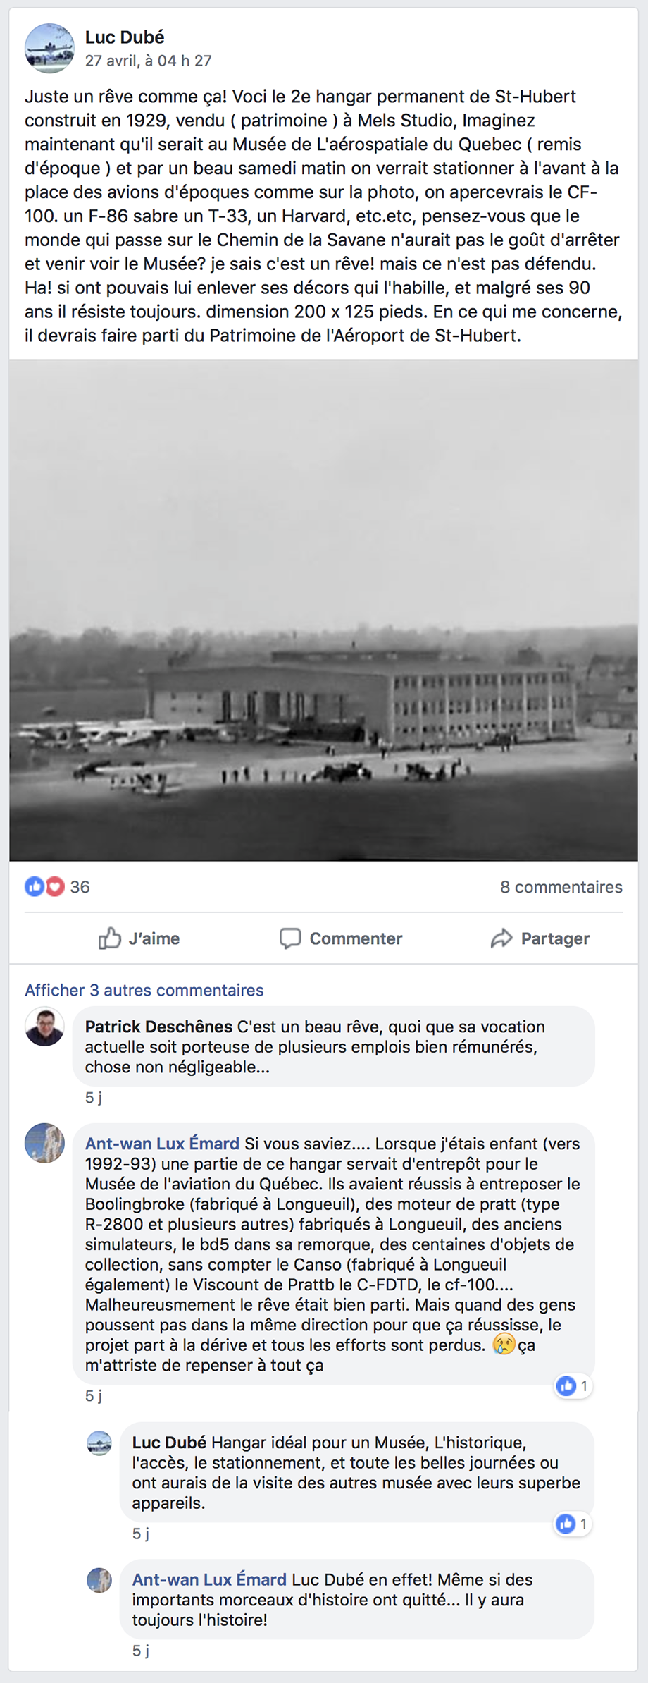Click the 5 j timestamp under Patrick's comment
Image resolution: width=648 pixels, height=1683 pixels.
94,1097
